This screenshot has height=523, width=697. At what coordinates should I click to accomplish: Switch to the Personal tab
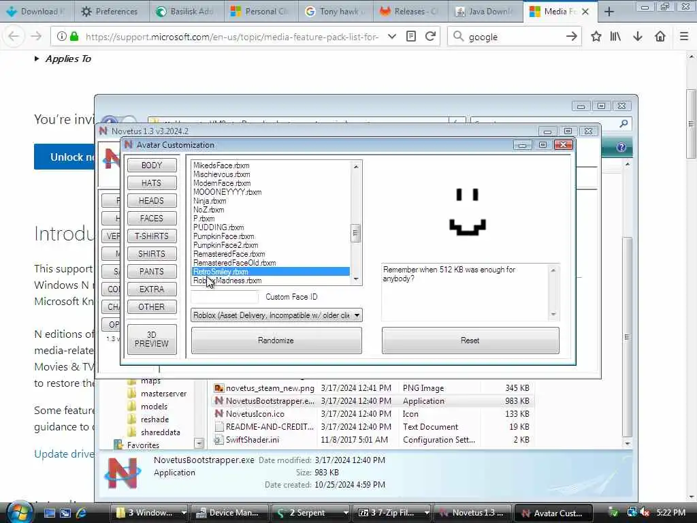(x=260, y=12)
